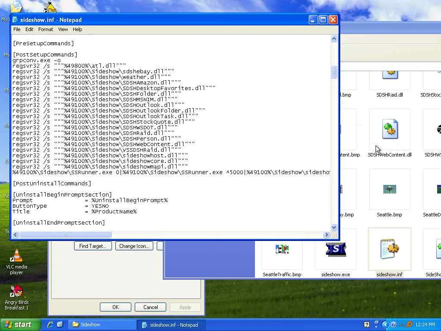Click the line registering sideshowmapi.dll
The width and height of the screenshot is (441, 331).
click(x=100, y=167)
